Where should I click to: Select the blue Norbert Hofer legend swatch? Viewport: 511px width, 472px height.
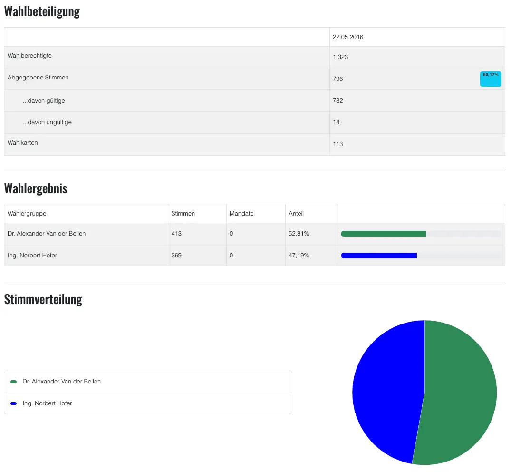(14, 403)
